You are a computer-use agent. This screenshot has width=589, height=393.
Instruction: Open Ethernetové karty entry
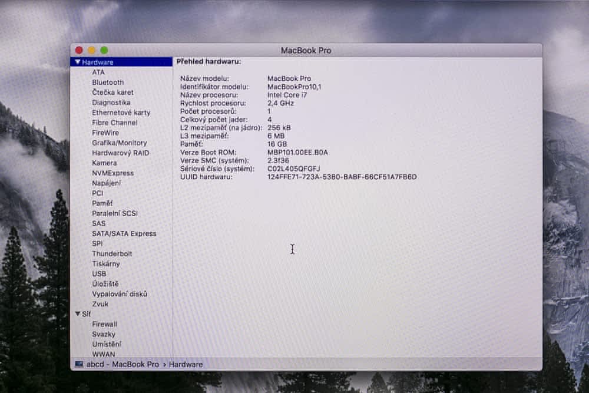(121, 113)
